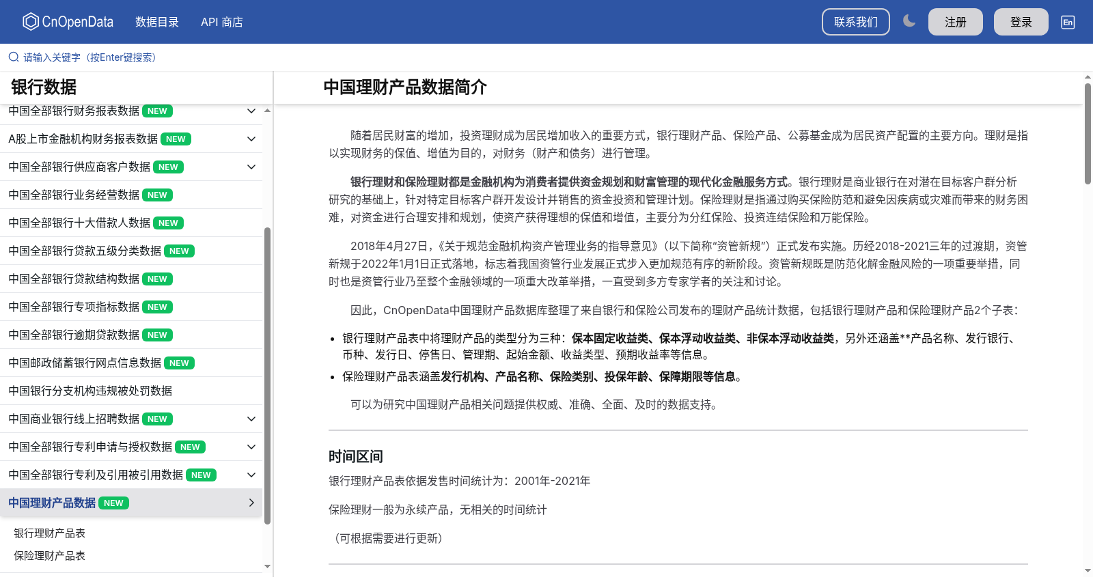This screenshot has width=1093, height=588.
Task: Open 中国全部银行逾期贷款数据 entry
Action: 131,335
